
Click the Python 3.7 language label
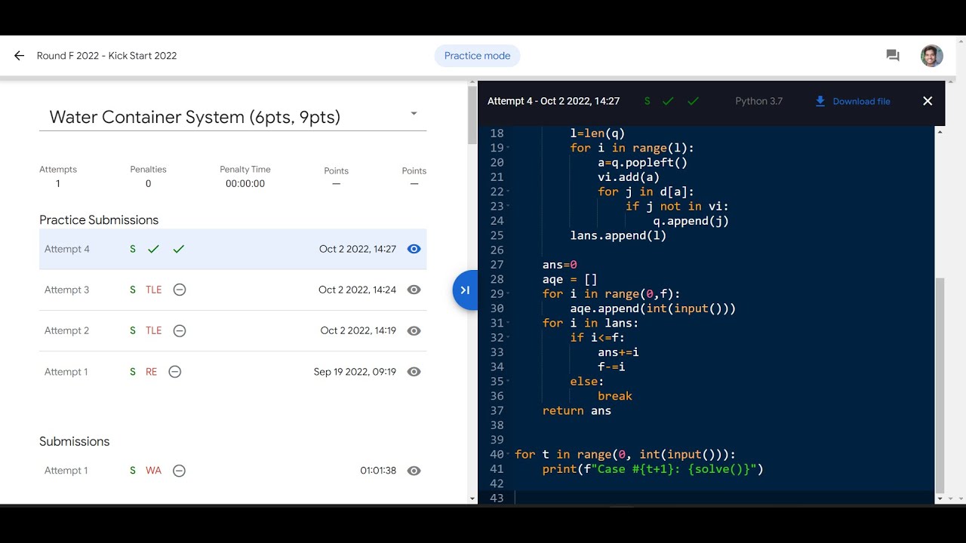point(758,101)
